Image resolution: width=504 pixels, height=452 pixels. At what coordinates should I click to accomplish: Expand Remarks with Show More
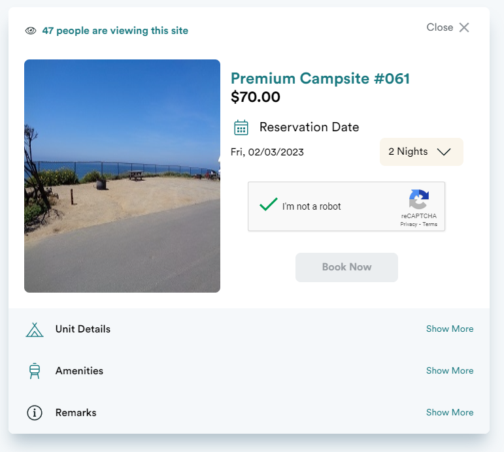coord(450,413)
